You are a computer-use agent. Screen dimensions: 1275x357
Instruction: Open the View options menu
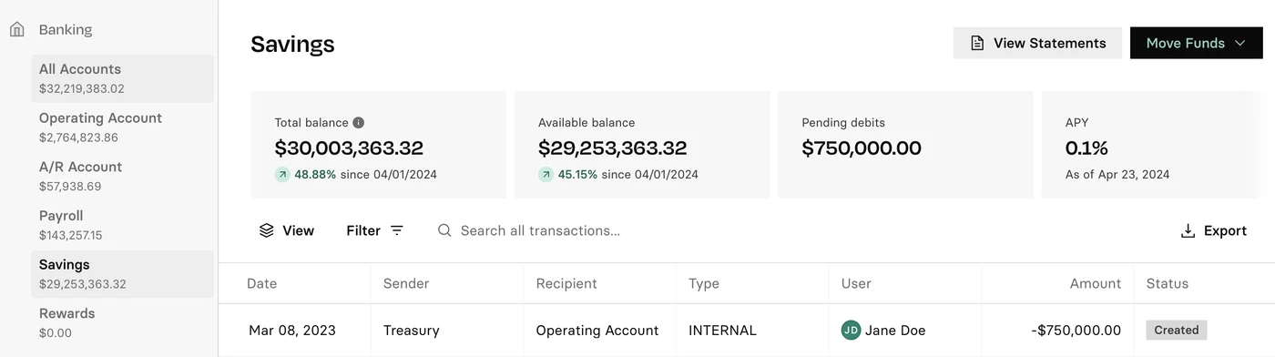pos(287,230)
